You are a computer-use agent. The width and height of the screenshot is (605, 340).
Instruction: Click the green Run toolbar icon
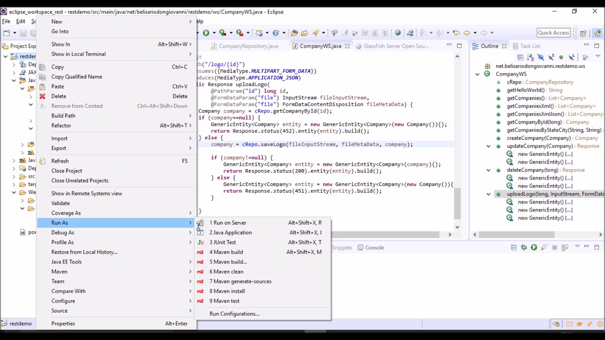tap(206, 33)
